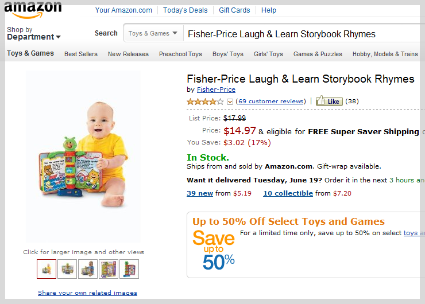Click the Amazon logo
The width and height of the screenshot is (425, 304).
[x=33, y=10]
